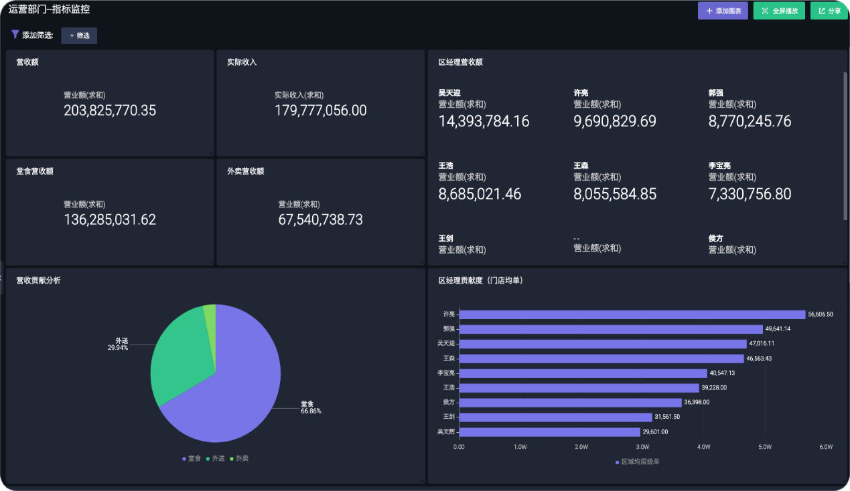The width and height of the screenshot is (850, 491).
Task: Toggle 堂食 series in pie legend
Action: pos(192,458)
